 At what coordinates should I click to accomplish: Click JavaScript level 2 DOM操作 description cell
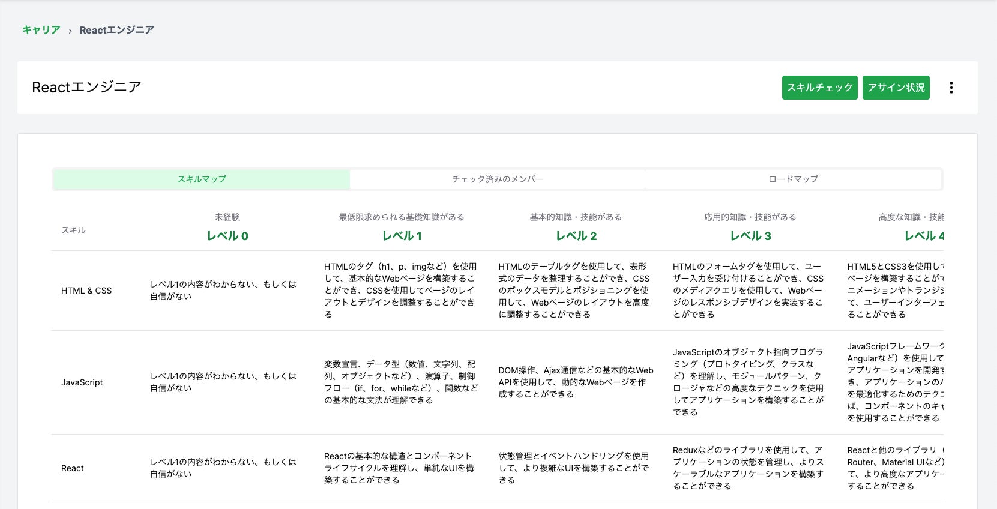pos(575,382)
